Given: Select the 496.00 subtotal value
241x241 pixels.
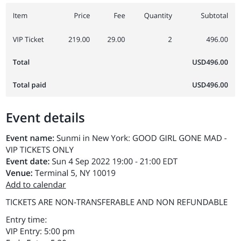Looking at the screenshot, I should pos(217,39).
